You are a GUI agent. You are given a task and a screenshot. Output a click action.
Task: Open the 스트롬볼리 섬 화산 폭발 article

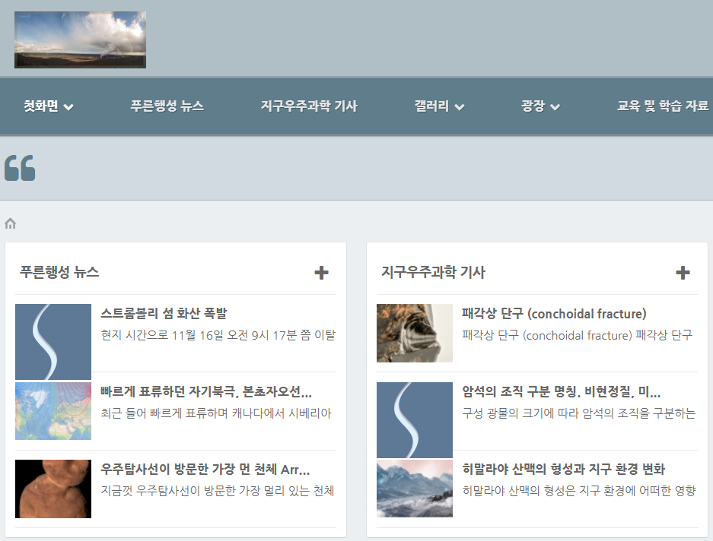pyautogui.click(x=164, y=314)
